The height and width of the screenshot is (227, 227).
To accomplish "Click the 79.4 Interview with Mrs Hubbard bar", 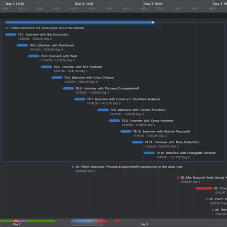I will [x=46, y=67].
